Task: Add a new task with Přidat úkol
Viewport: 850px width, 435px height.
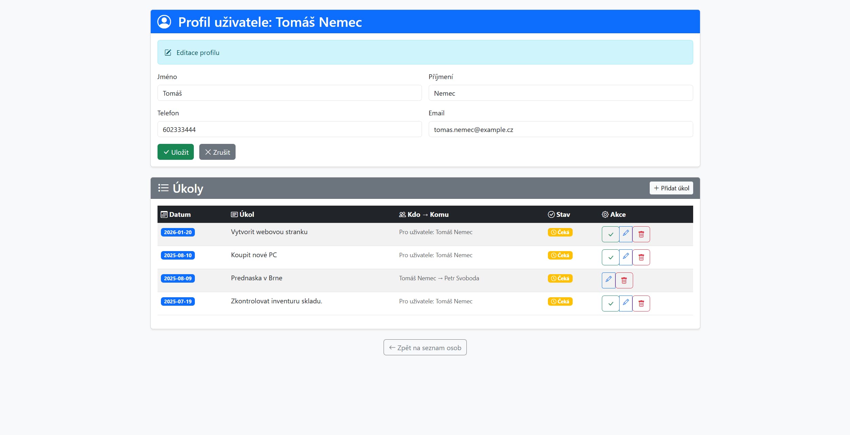Action: point(671,188)
